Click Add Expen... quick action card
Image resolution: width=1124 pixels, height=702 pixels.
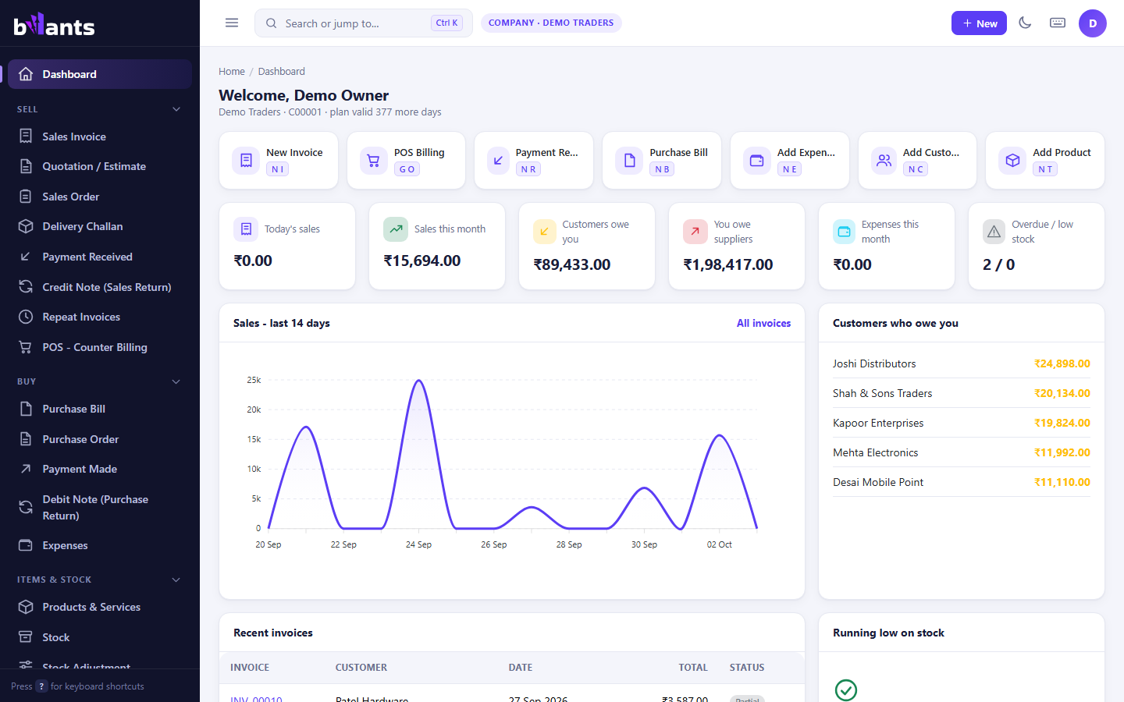pyautogui.click(x=790, y=161)
